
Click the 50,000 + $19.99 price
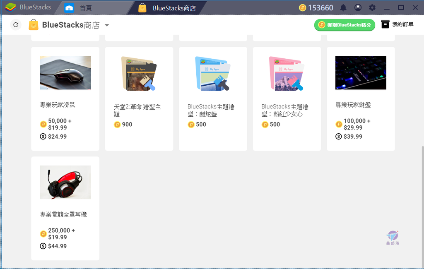(60, 124)
